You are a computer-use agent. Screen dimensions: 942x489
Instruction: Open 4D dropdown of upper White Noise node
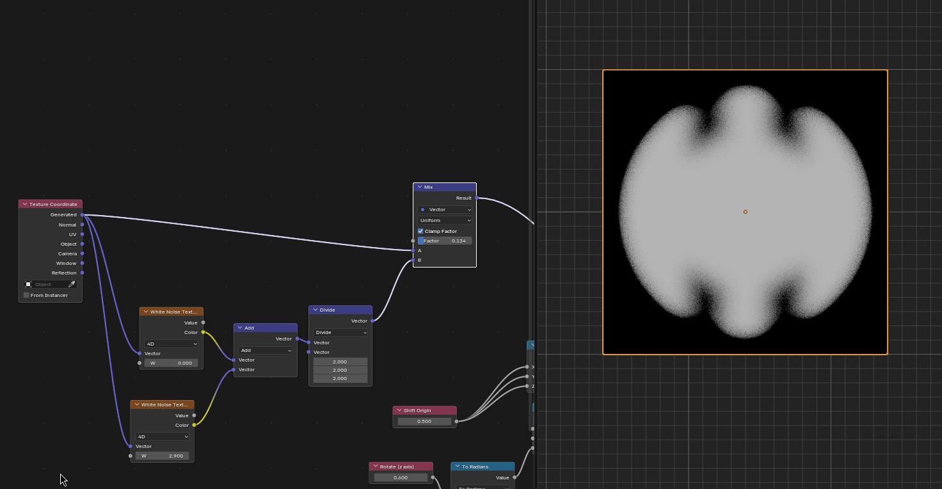click(x=171, y=344)
